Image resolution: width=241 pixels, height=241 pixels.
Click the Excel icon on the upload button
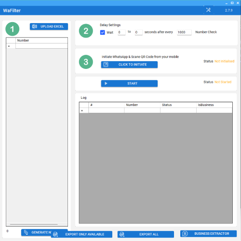point(35,27)
